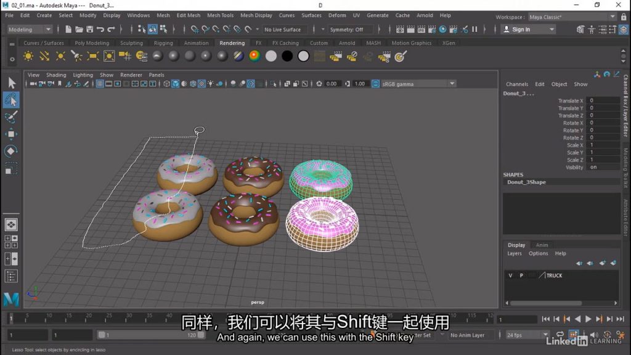Click the TRUCK layer color swatch
This screenshot has width=631, height=355.
tap(542, 275)
